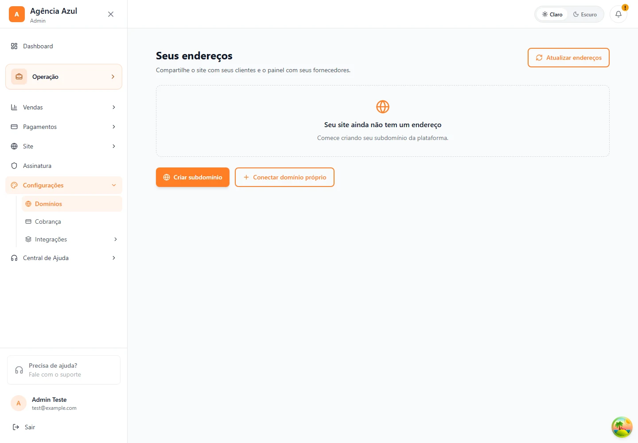Click the Admin Teste user profile
Image resolution: width=638 pixels, height=443 pixels.
[64, 403]
